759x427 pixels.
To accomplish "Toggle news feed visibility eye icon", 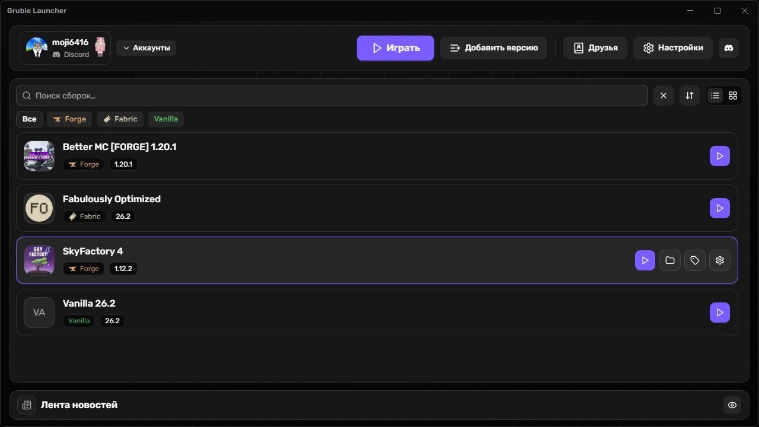I will (x=732, y=405).
